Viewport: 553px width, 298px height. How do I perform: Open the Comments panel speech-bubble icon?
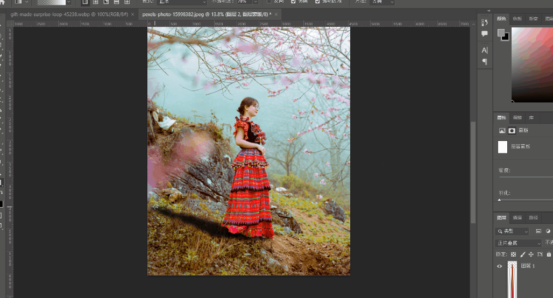coord(485,33)
